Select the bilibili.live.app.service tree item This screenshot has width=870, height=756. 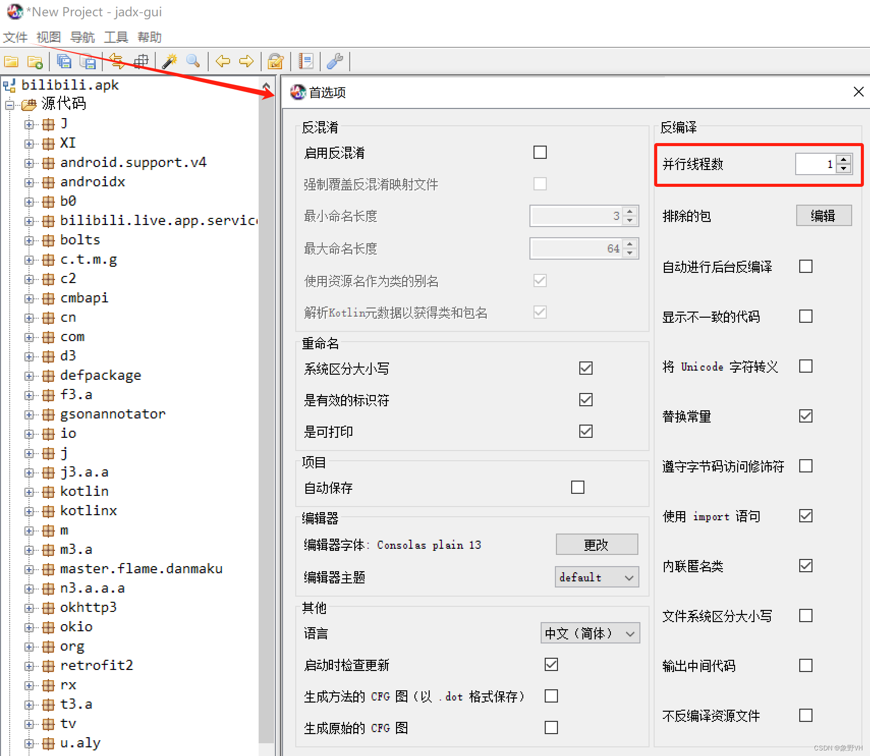(x=159, y=221)
